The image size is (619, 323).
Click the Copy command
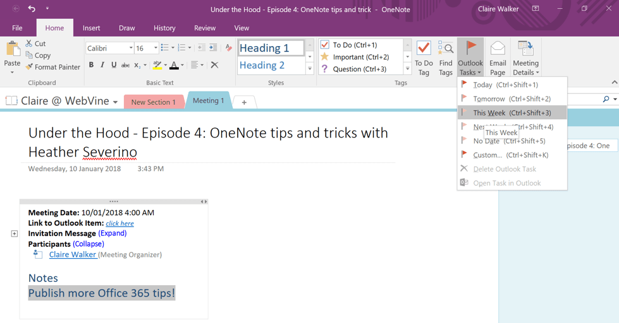point(38,55)
